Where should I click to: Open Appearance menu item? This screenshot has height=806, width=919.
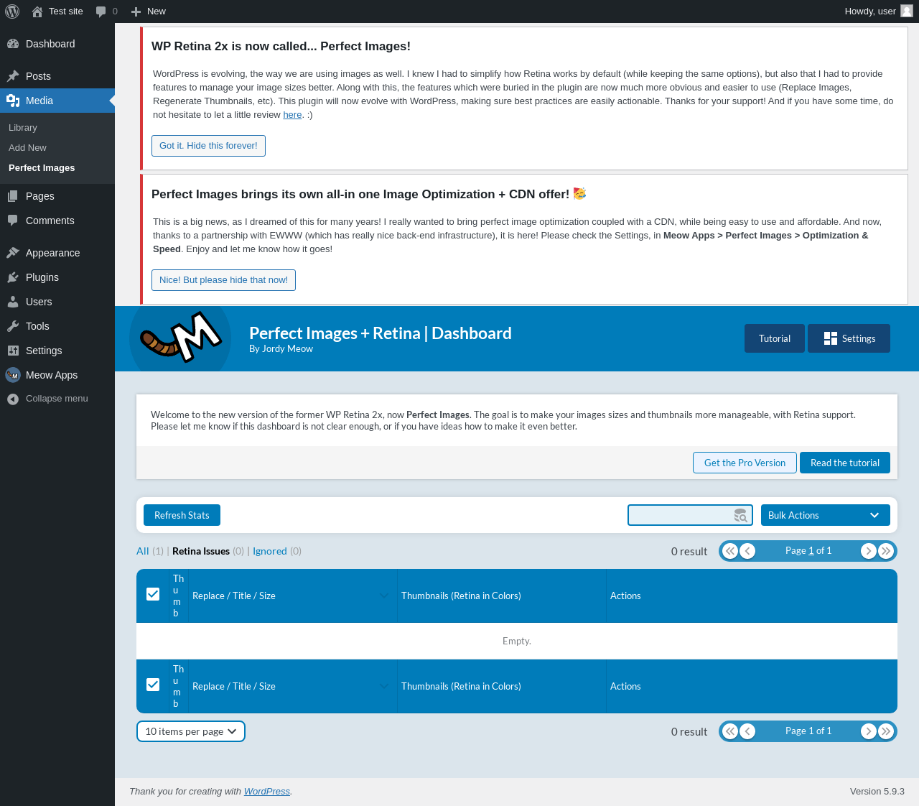click(x=57, y=253)
